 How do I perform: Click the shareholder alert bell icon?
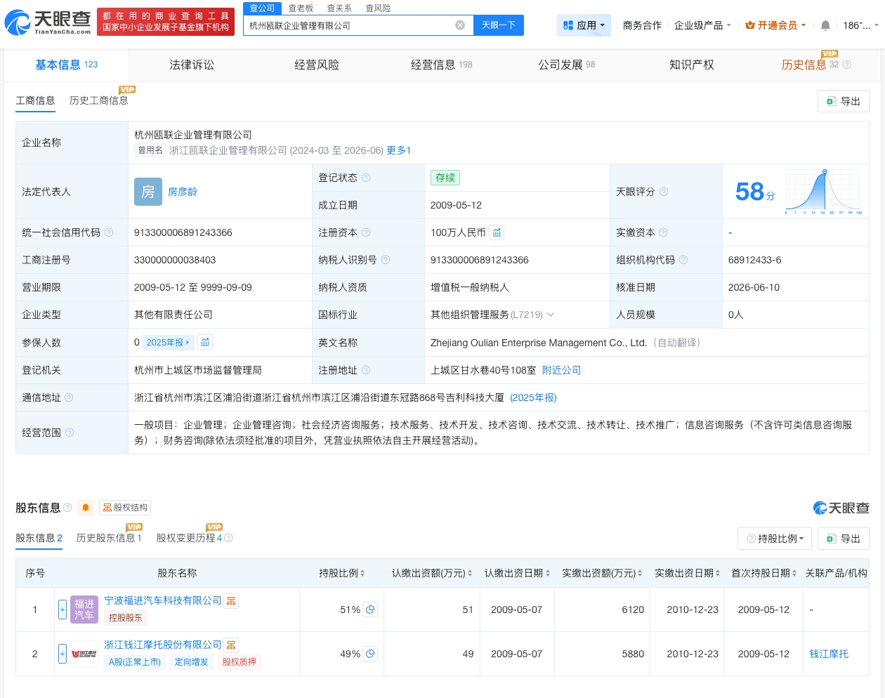(86, 508)
